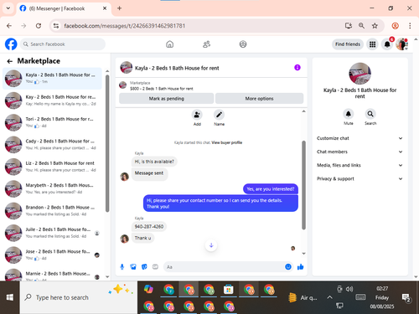This screenshot has width=419, height=314.
Task: Attach a file with the photo icon
Action: click(133, 267)
